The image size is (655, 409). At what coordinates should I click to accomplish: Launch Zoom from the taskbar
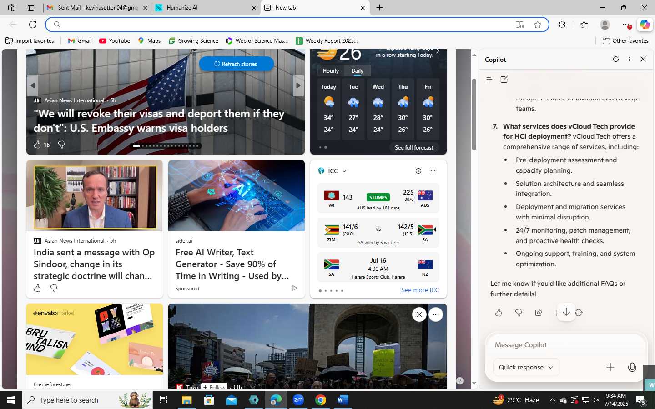298,400
